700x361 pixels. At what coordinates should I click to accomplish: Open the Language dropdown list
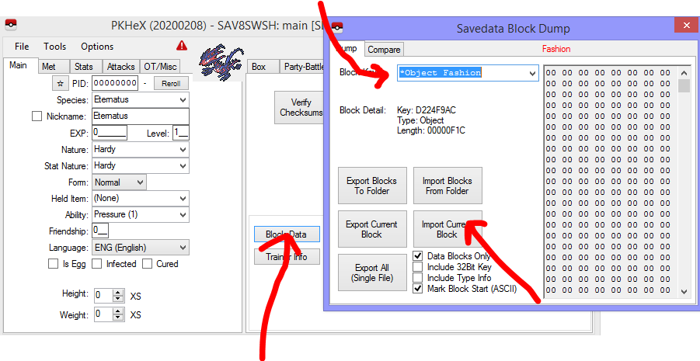(x=183, y=248)
